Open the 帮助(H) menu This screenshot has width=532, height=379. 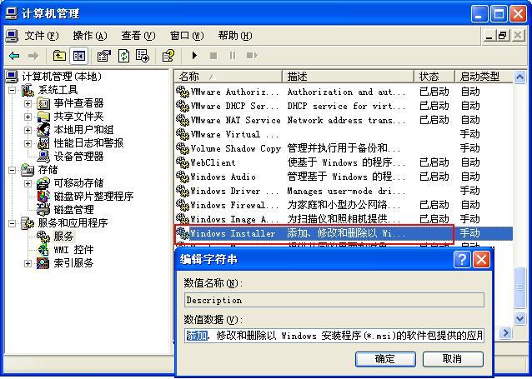pyautogui.click(x=235, y=35)
